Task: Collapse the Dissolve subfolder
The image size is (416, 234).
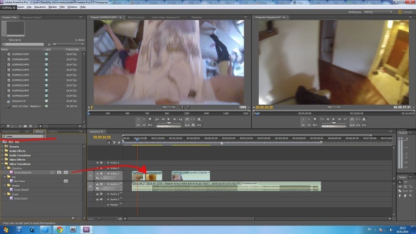Action: (x=5, y=168)
